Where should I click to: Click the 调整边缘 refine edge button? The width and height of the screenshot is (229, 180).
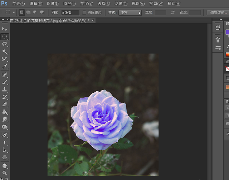point(218,13)
